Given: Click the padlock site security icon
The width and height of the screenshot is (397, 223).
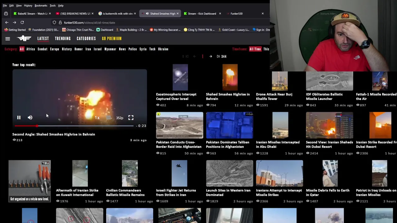Looking at the screenshot, I should click(60, 23).
